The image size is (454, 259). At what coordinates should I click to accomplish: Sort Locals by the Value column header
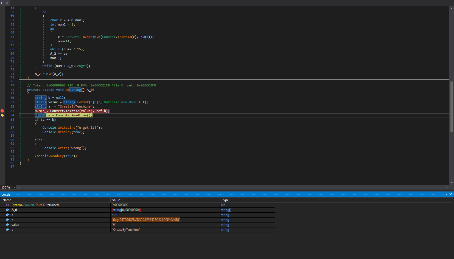point(165,200)
